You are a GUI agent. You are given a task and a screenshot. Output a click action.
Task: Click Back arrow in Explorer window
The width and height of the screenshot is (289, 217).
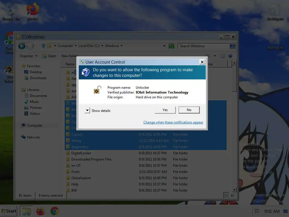tap(22, 46)
